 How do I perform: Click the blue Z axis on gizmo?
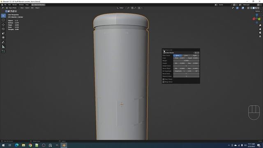(257, 15)
